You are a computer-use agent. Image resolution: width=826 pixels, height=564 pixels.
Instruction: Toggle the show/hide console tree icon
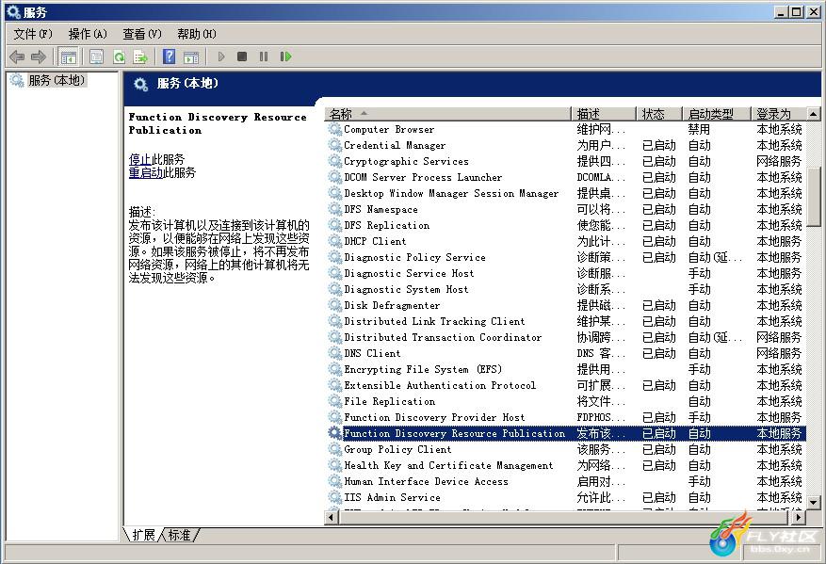click(68, 56)
